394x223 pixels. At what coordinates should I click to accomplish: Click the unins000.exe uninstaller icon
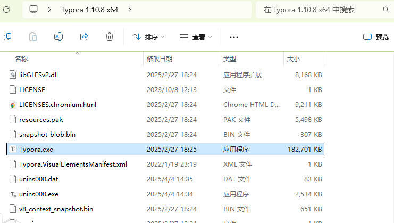[x=13, y=194]
